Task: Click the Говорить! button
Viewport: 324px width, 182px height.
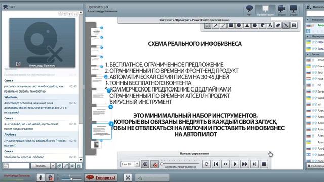Action: 101,177
